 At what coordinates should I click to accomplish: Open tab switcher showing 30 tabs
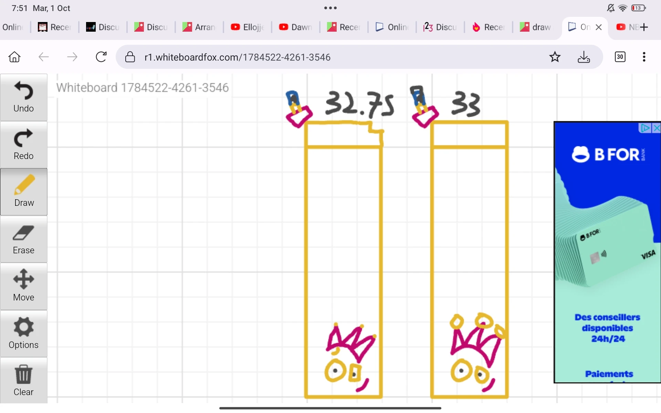coord(620,57)
